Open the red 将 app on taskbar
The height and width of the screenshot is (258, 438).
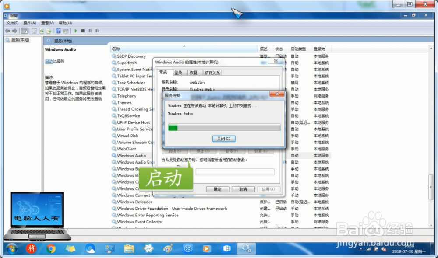31,248
